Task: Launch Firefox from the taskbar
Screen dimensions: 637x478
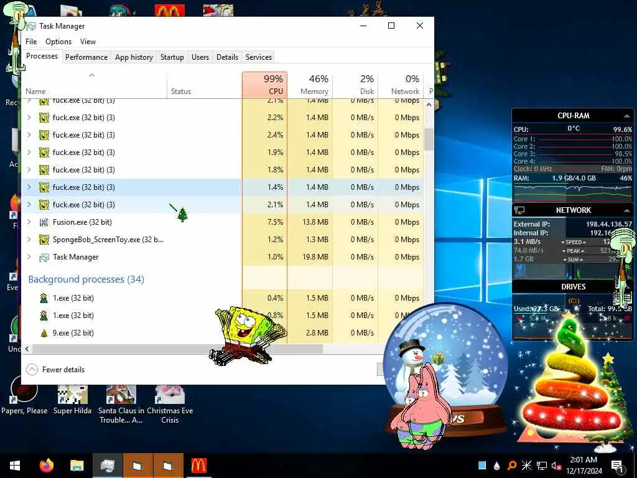Action: coord(46,466)
